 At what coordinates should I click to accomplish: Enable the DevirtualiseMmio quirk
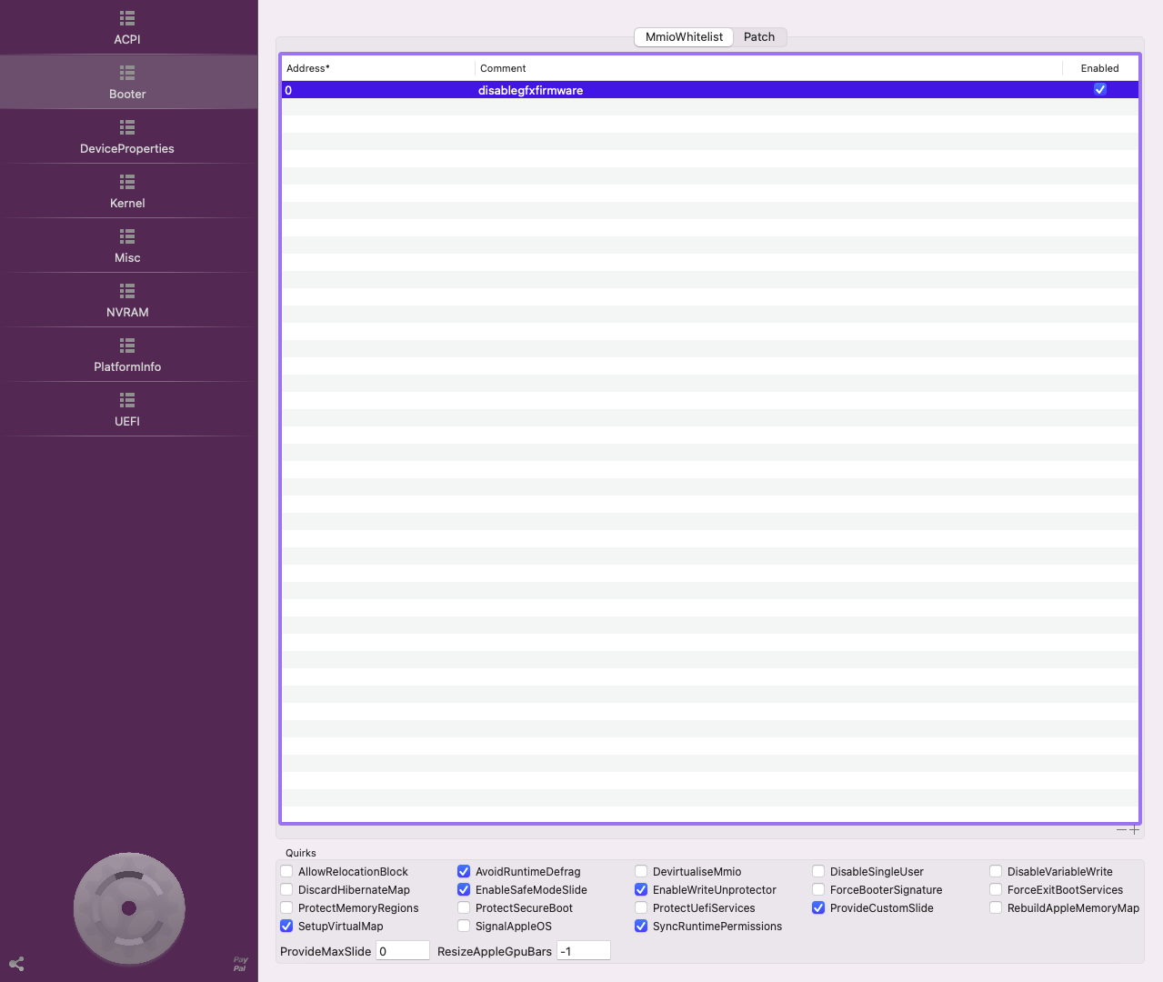tap(641, 872)
